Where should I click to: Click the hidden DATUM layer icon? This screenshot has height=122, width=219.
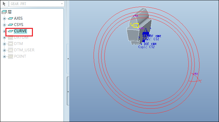11,37
